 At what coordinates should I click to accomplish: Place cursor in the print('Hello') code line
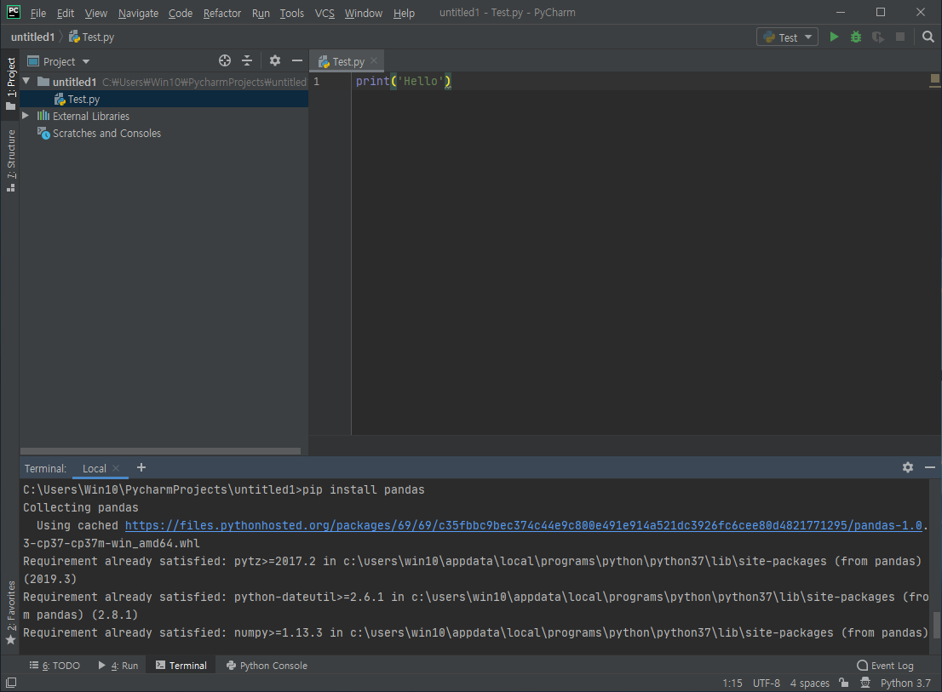click(403, 81)
